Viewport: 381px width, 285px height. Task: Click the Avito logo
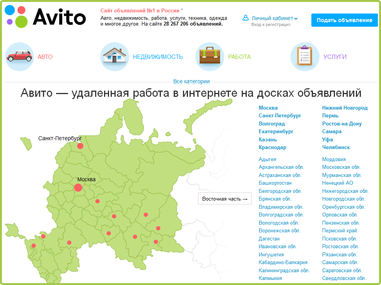click(x=45, y=16)
